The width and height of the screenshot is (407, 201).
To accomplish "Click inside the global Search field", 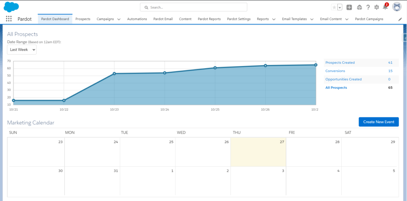I will pos(194,7).
